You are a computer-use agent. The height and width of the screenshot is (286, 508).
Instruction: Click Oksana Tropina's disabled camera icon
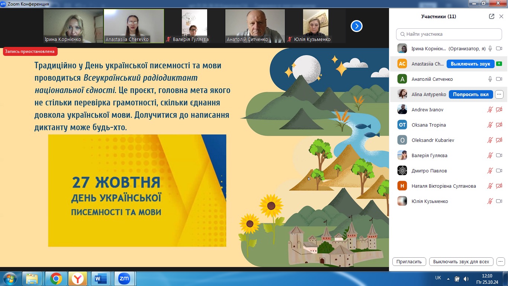(499, 125)
